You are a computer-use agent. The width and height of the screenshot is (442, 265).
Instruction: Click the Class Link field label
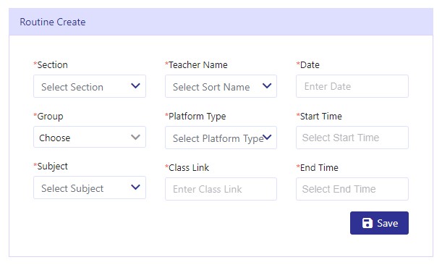187,167
